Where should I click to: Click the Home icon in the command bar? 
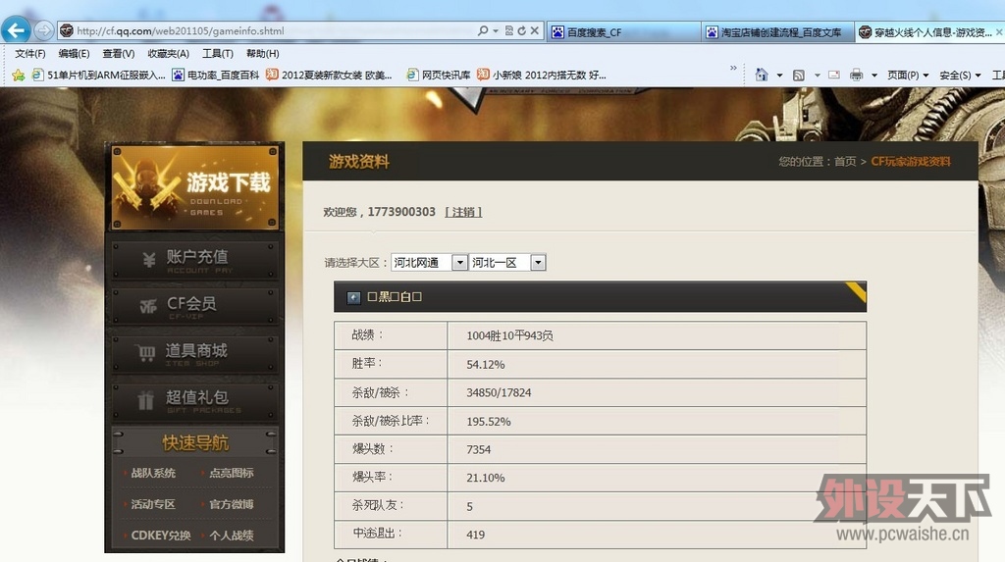pos(761,75)
